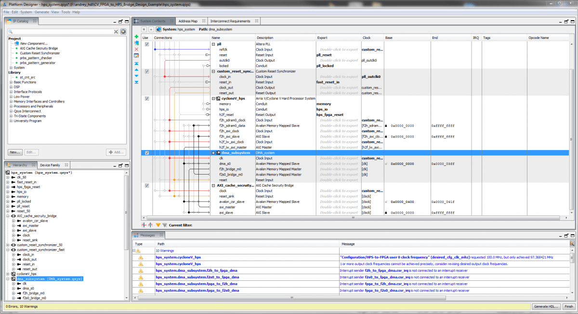
Task: Expand Processors and Peripherals category
Action: point(12,106)
